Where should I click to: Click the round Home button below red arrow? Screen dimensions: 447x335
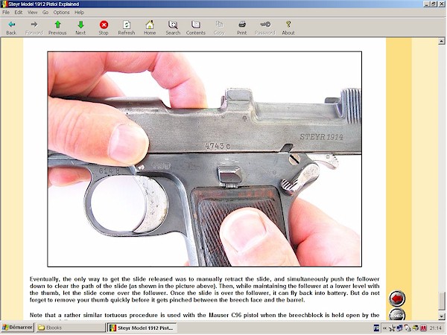click(x=397, y=314)
